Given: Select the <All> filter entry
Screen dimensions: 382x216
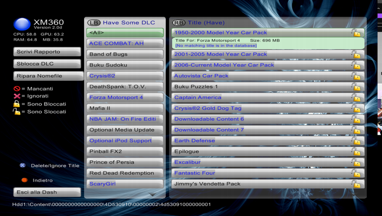Looking at the screenshot, I should (x=125, y=32).
